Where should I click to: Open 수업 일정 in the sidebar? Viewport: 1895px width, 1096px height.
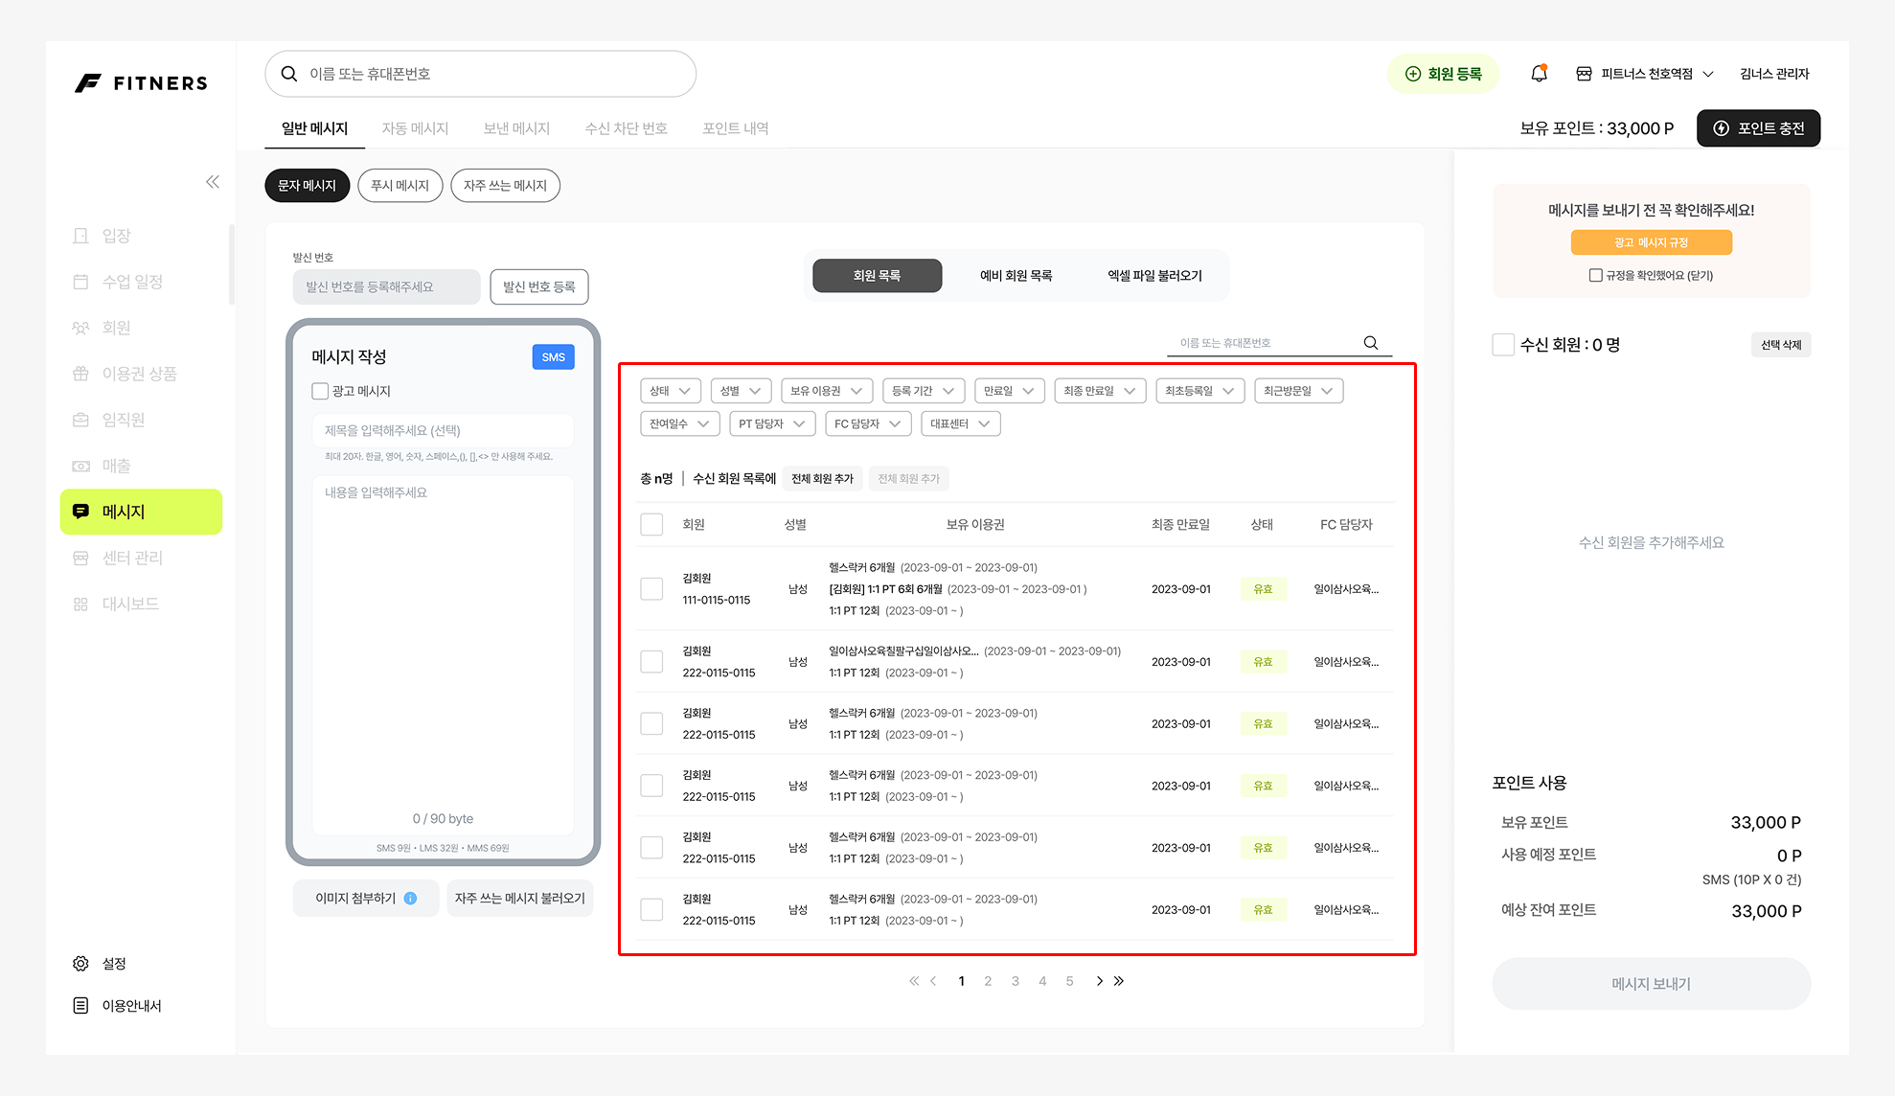coord(142,282)
